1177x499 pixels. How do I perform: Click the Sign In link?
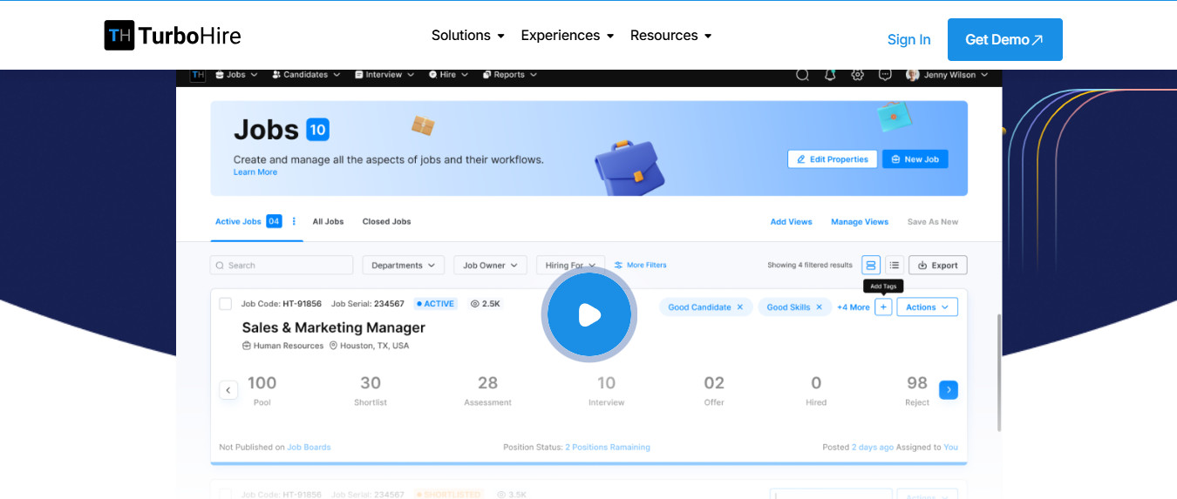point(909,39)
